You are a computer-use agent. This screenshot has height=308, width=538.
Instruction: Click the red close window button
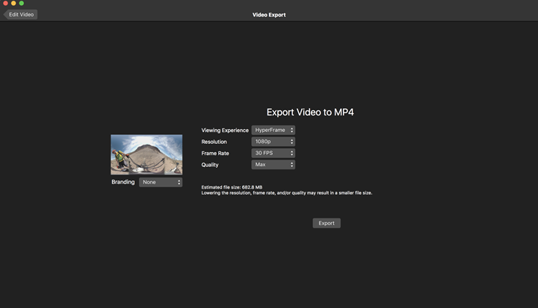(5, 3)
